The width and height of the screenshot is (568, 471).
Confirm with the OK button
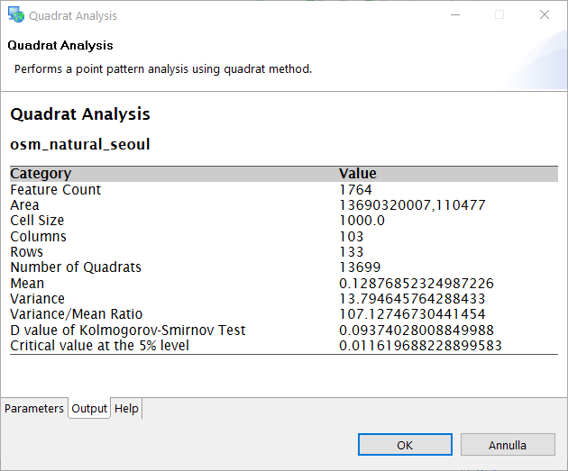[405, 445]
